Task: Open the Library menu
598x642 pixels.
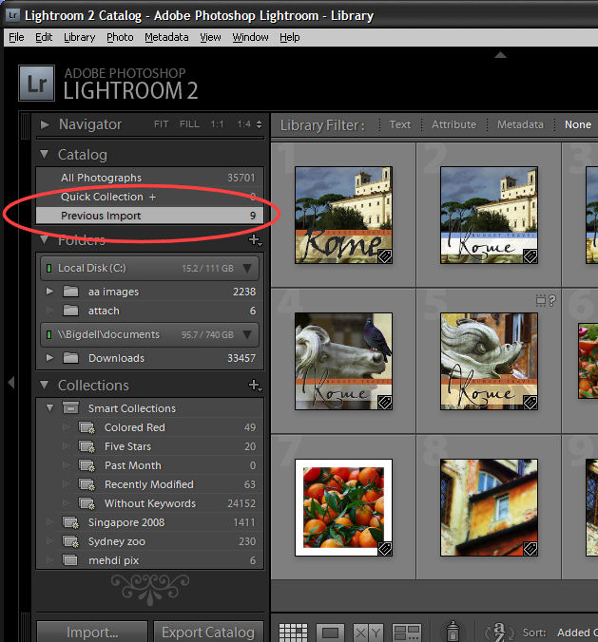Action: pyautogui.click(x=80, y=37)
